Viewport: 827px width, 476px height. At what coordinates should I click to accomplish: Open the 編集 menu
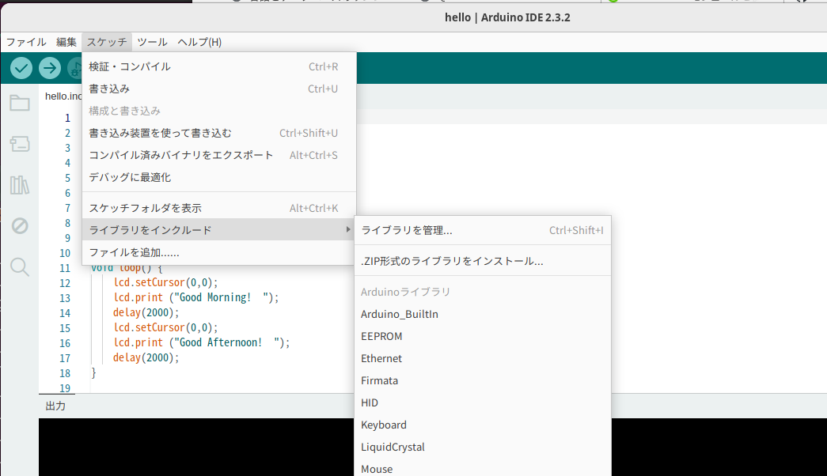[x=66, y=42]
